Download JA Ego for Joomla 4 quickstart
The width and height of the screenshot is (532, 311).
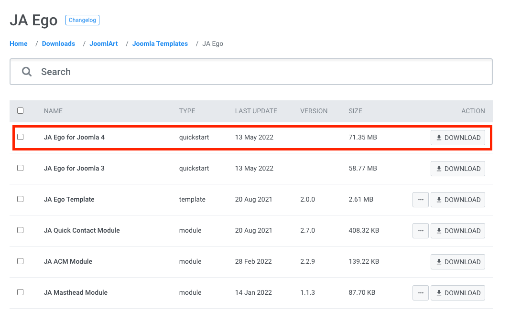coord(457,138)
